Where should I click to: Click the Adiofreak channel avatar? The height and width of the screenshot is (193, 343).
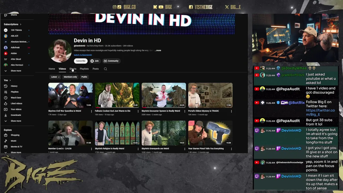pyautogui.click(x=6, y=47)
